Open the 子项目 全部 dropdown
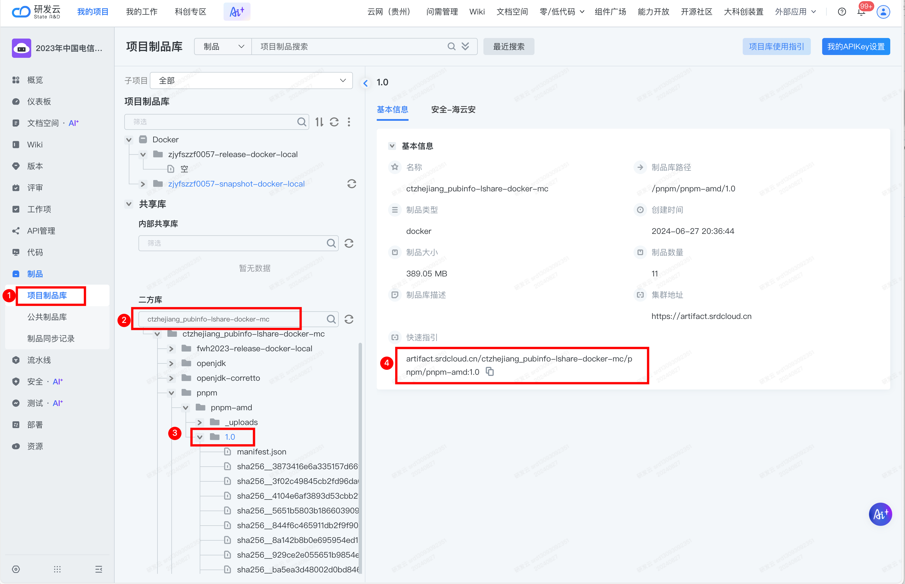Image resolution: width=905 pixels, height=584 pixels. (251, 81)
